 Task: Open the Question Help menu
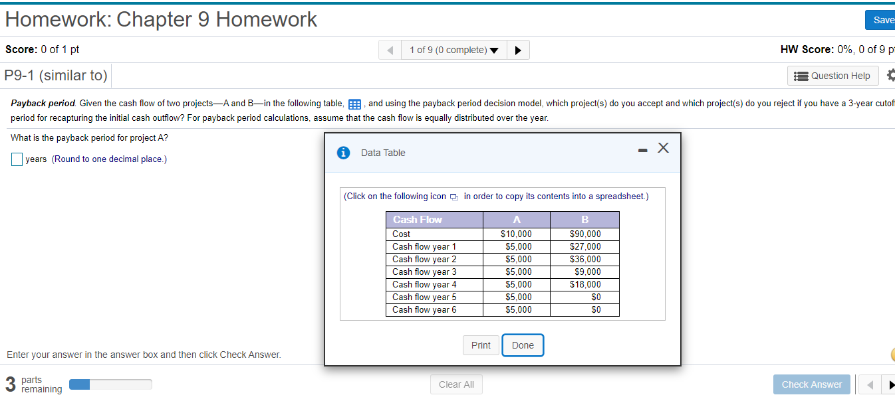832,75
